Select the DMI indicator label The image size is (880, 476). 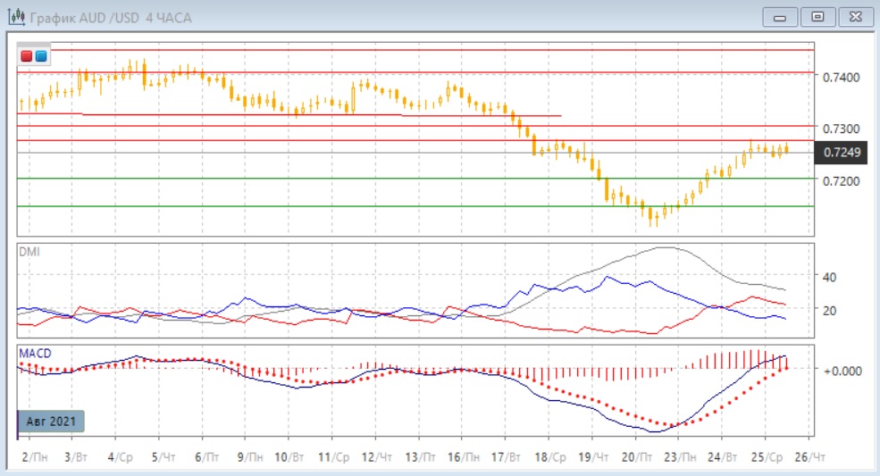pyautogui.click(x=29, y=251)
